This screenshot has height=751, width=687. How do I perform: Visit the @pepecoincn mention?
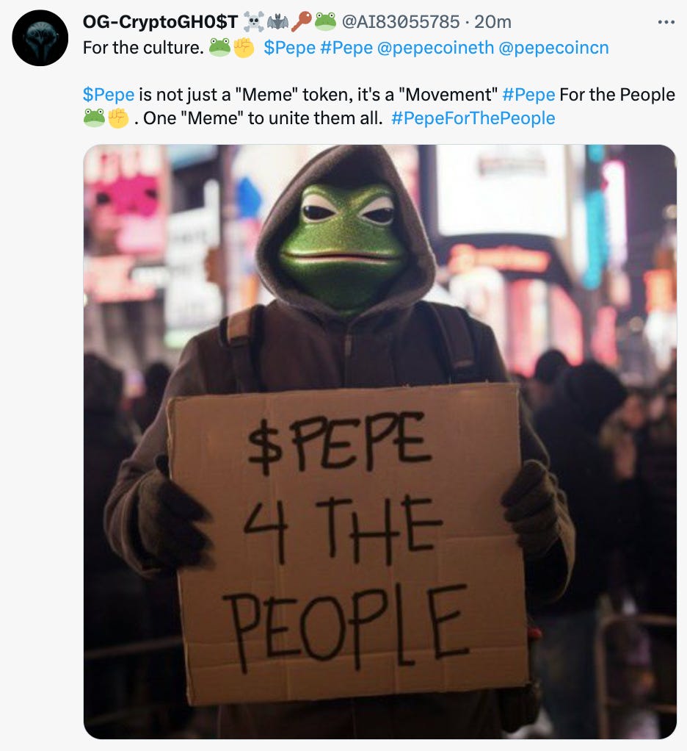pos(553,48)
